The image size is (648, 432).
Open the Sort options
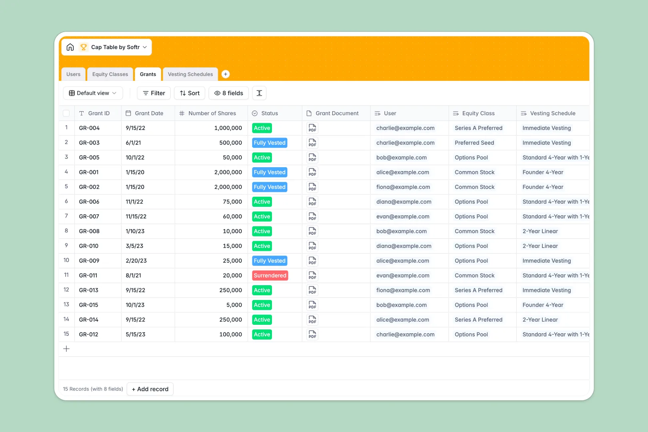189,93
